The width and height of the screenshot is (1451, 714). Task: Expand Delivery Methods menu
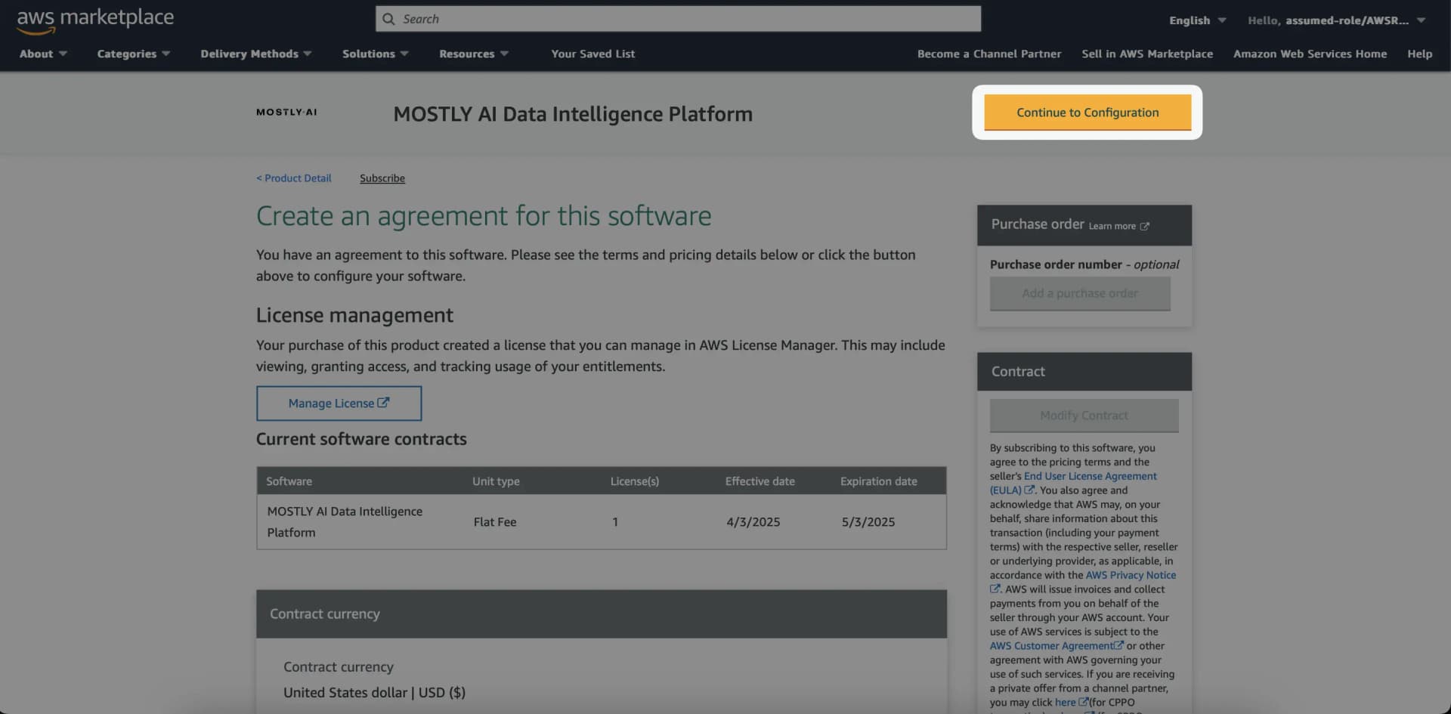pos(256,54)
